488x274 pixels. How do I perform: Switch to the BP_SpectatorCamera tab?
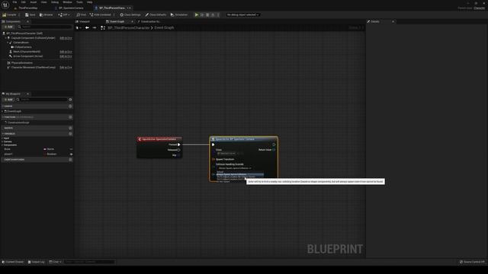pyautogui.click(x=71, y=8)
